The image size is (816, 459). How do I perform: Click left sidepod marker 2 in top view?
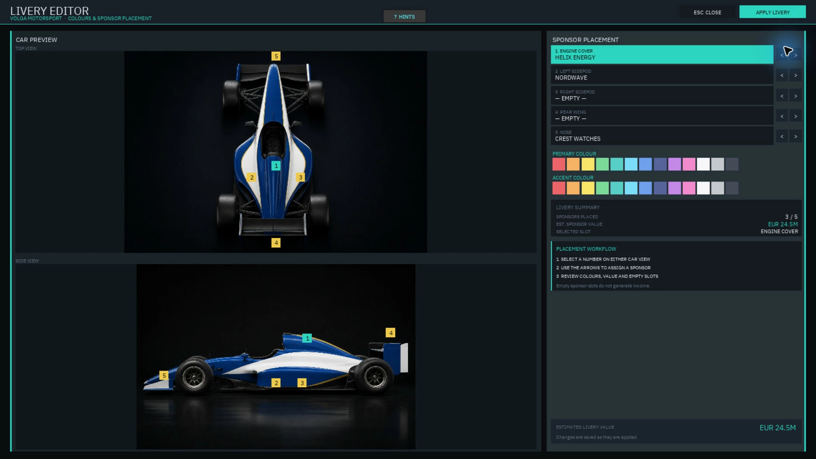point(252,177)
